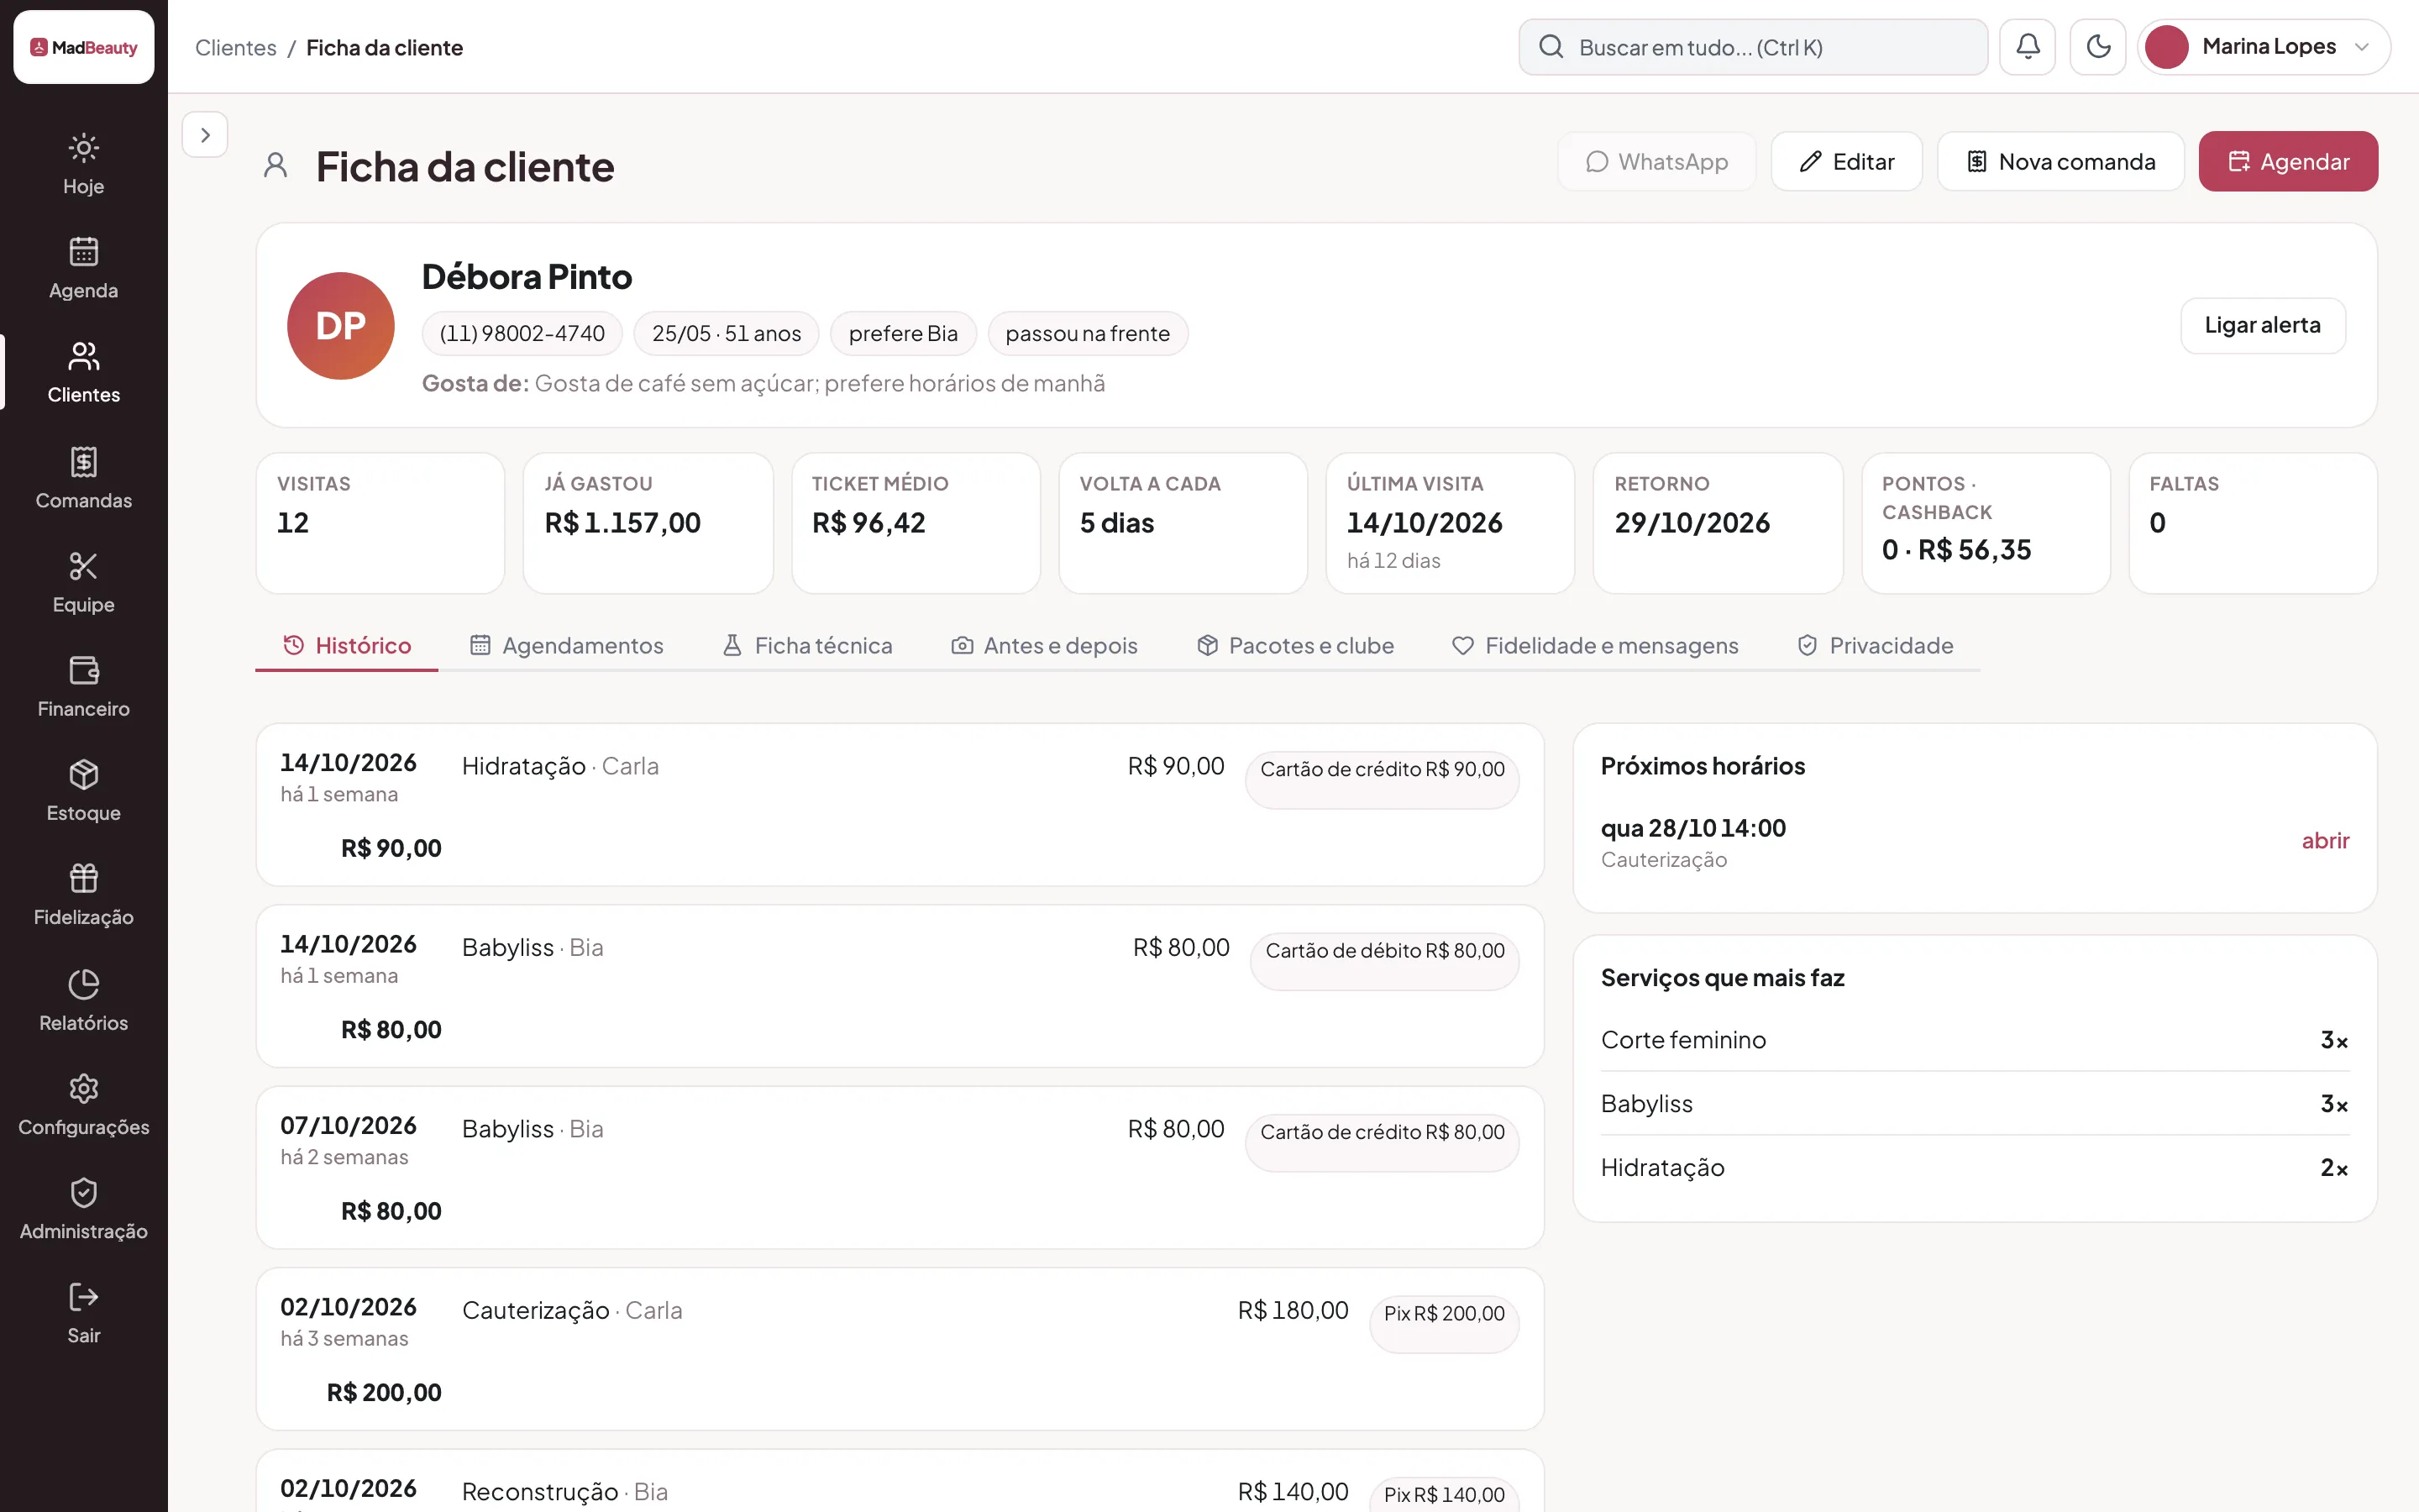Click the VISITAS 12 stat card
This screenshot has height=1512, width=2419.
(x=380, y=523)
